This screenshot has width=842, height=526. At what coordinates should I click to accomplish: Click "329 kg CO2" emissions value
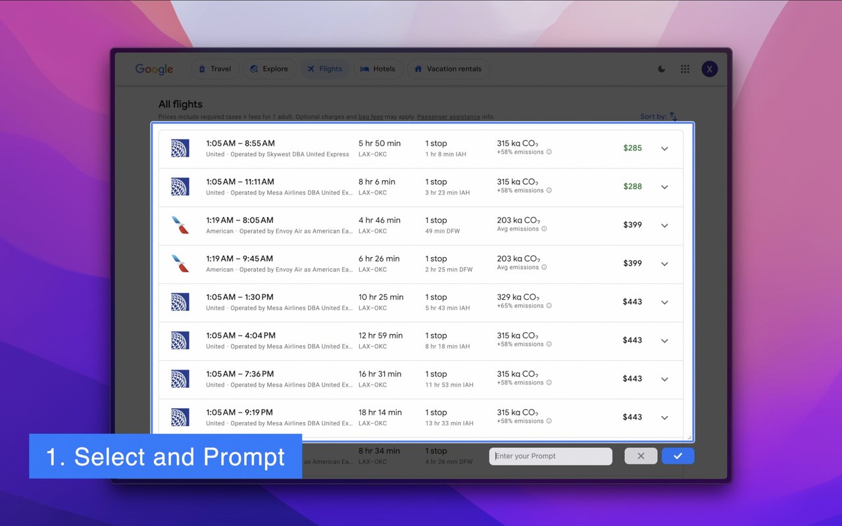point(518,297)
